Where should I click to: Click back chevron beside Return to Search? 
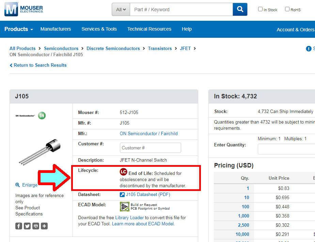11,65
